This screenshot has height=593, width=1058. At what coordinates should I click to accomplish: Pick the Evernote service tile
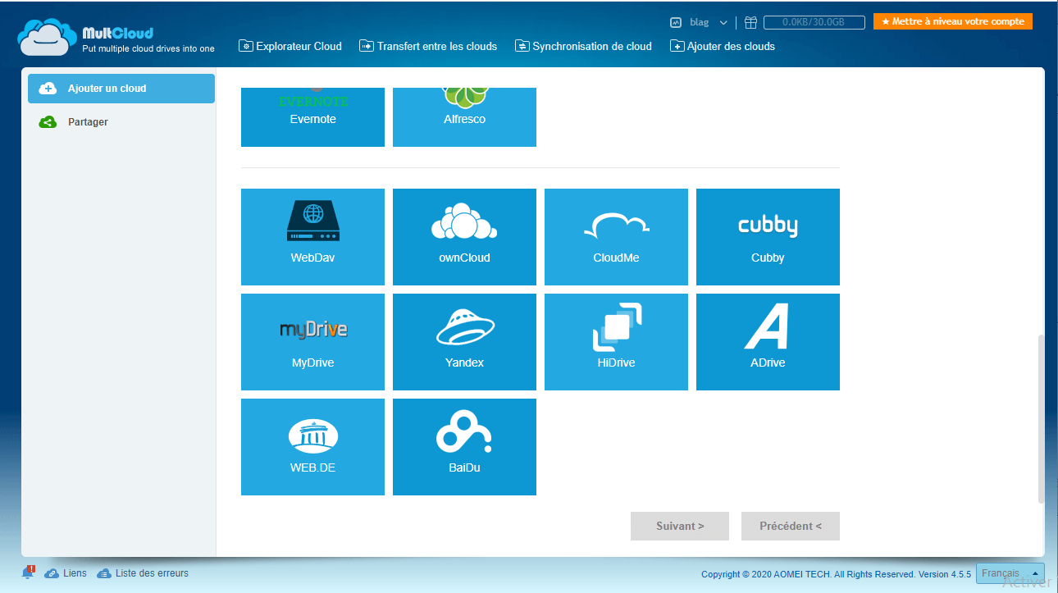coord(312,117)
